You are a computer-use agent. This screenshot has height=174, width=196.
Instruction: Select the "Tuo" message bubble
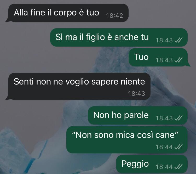pyautogui.click(x=159, y=57)
